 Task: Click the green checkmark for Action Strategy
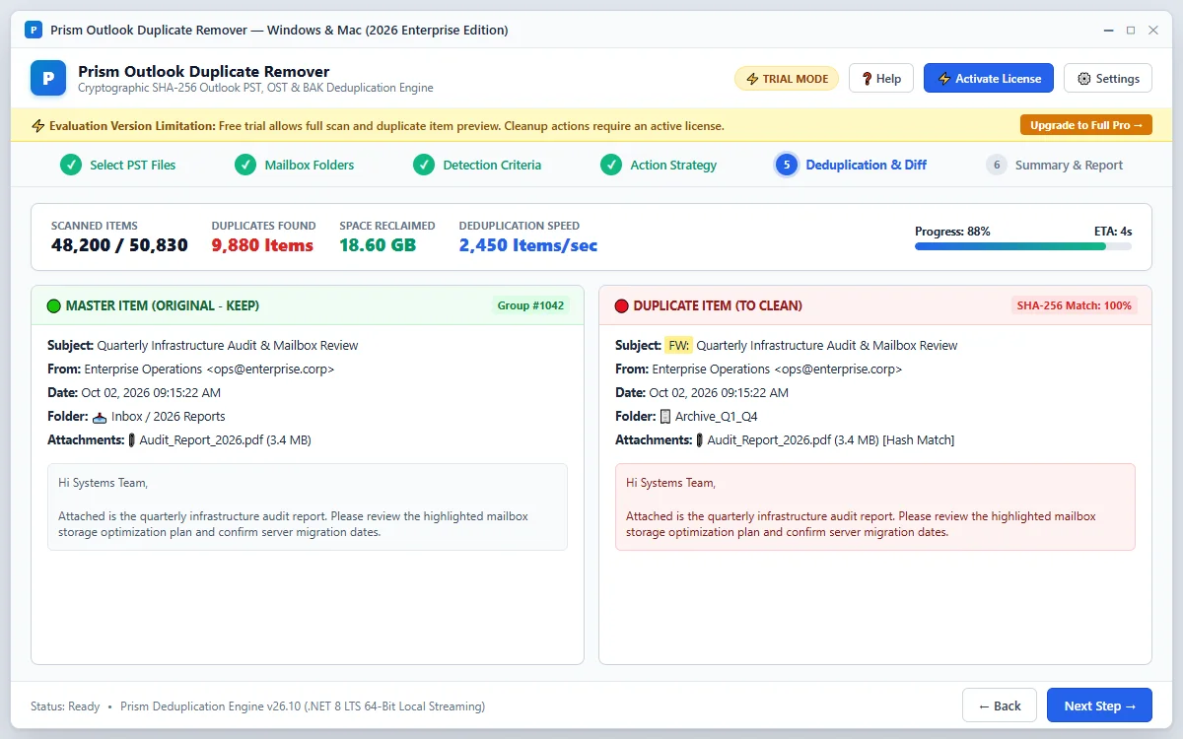[x=611, y=165]
